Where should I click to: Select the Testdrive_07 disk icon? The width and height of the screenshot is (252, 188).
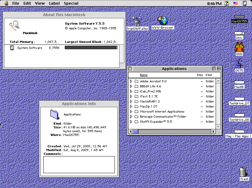click(x=239, y=99)
